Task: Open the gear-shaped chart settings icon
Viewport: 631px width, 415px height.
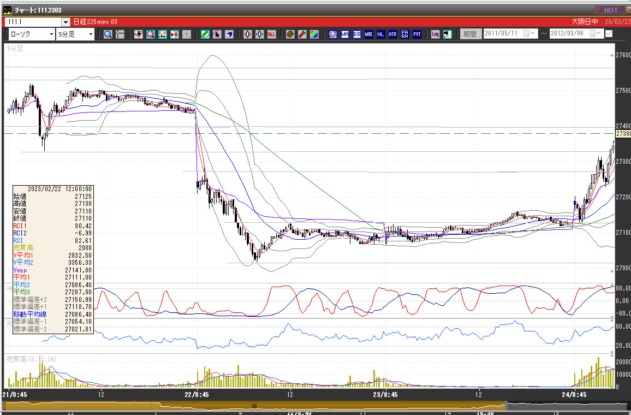Action: click(290, 34)
